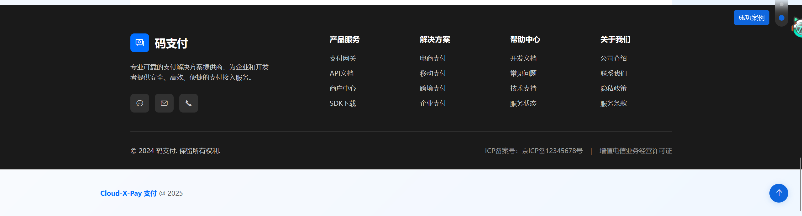802x216 pixels.
Task: Open the API文档 link
Action: pos(341,73)
